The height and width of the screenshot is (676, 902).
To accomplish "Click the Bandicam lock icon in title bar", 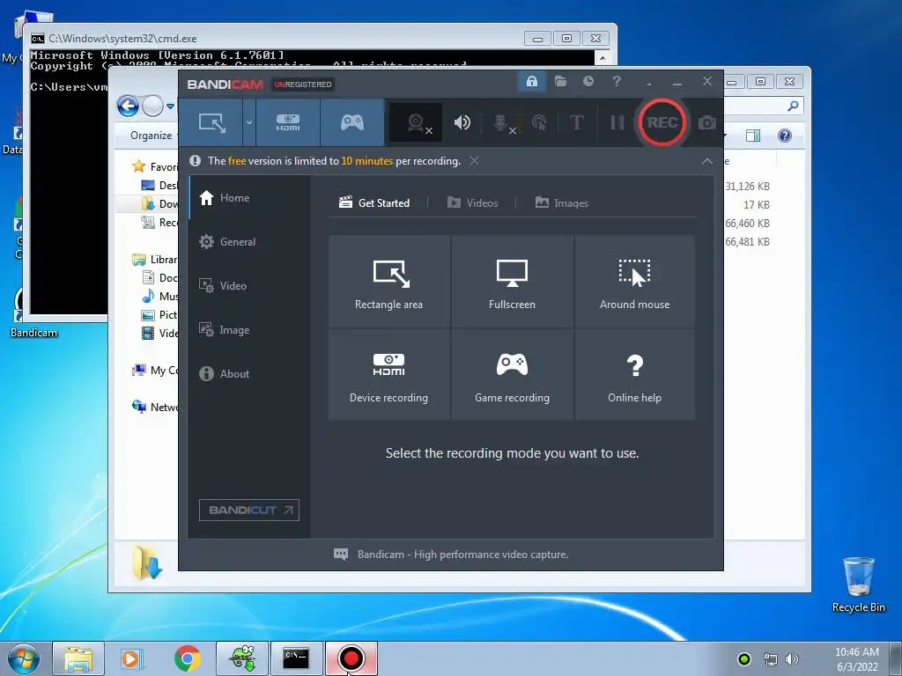I will (x=531, y=81).
